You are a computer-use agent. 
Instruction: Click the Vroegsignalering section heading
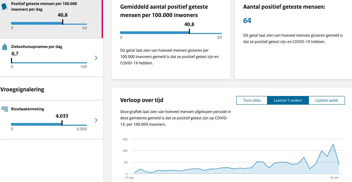click(x=22, y=89)
